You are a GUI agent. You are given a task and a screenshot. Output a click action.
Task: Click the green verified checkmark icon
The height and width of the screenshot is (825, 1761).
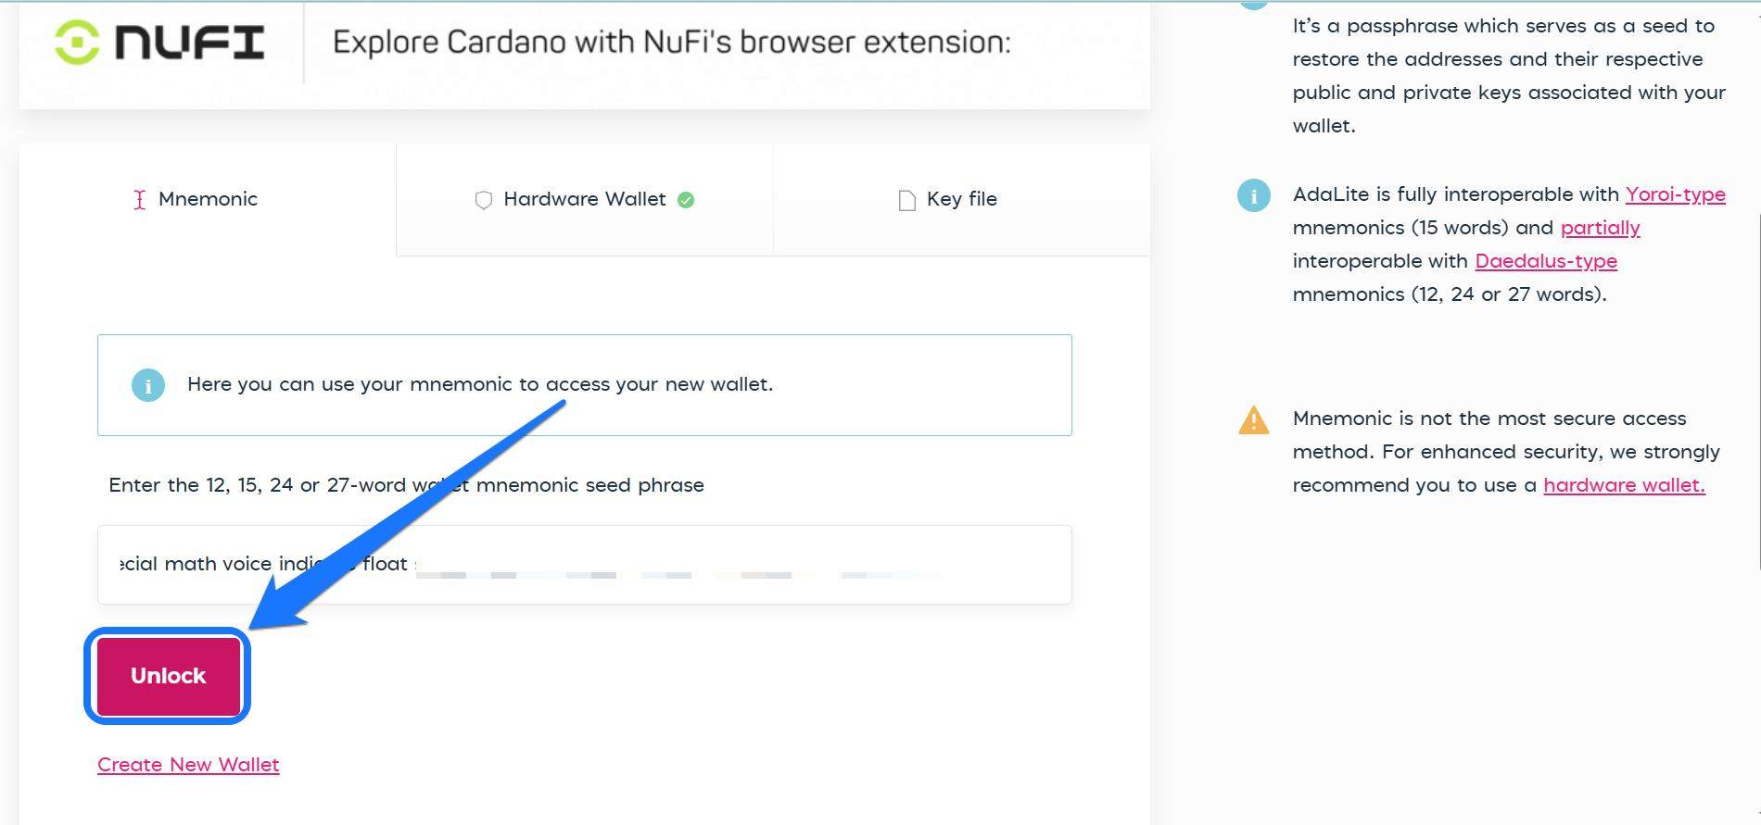[x=686, y=200]
